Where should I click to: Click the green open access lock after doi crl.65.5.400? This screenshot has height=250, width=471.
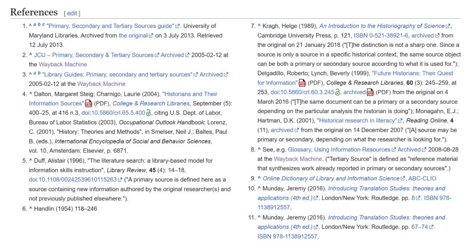pos(149,113)
